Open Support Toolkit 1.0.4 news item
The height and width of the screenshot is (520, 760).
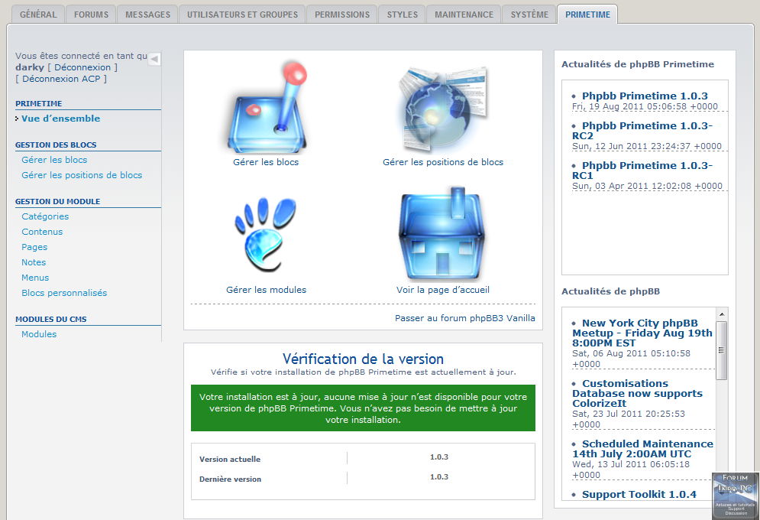[x=639, y=494]
